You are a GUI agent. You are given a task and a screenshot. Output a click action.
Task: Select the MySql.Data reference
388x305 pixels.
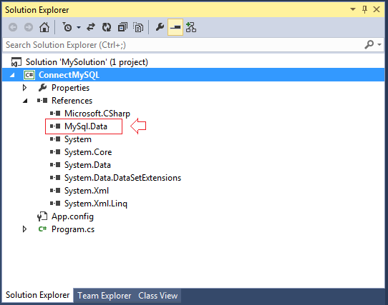86,126
